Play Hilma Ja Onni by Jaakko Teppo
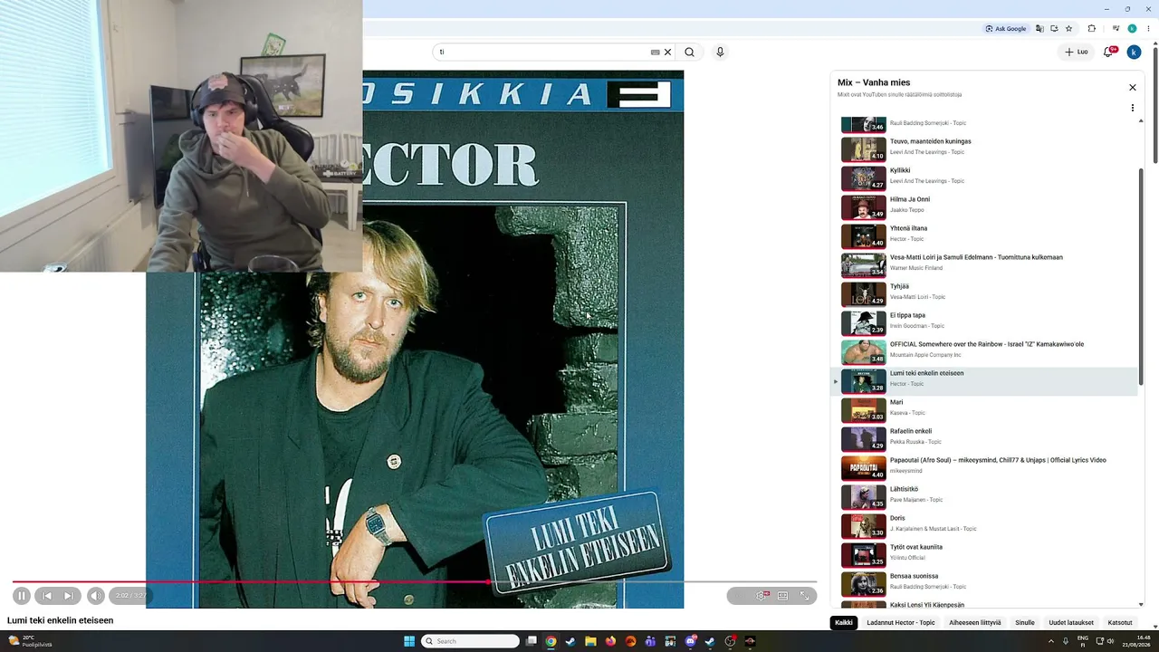This screenshot has height=652, width=1159. [x=984, y=206]
